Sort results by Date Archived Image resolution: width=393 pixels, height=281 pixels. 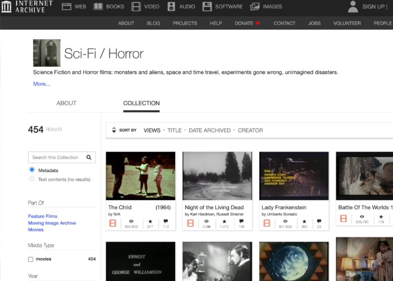click(x=209, y=130)
